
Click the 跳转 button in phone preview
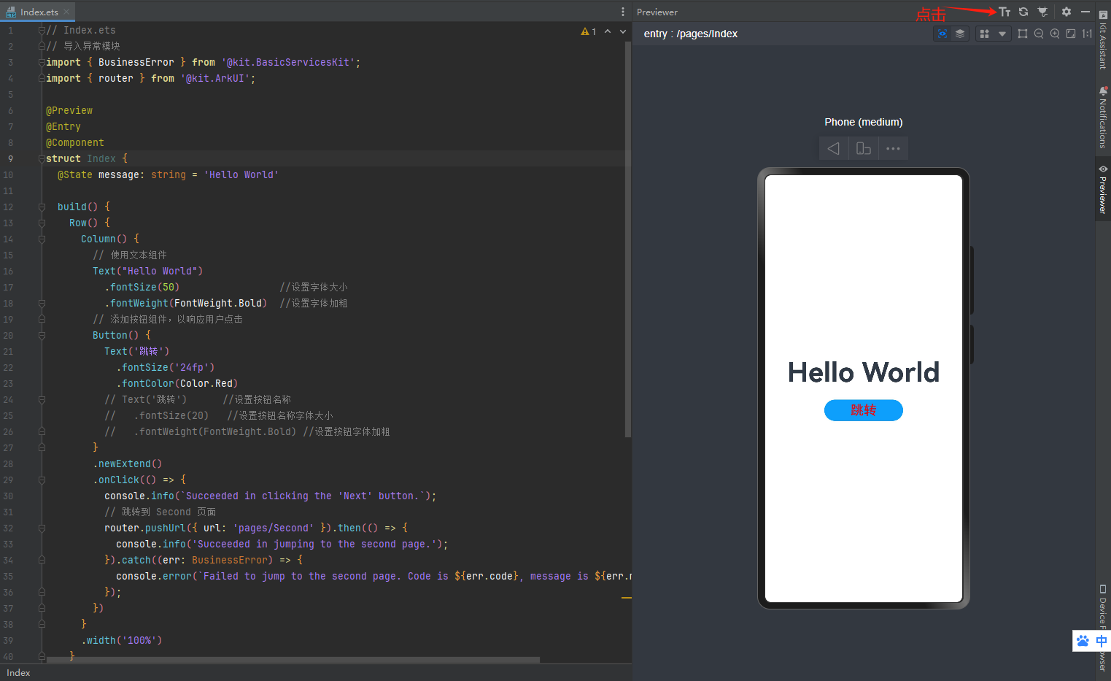[864, 410]
